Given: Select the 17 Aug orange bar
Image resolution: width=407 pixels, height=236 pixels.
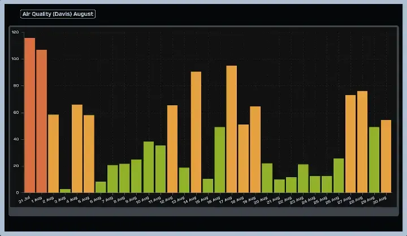Looking at the screenshot, I should (232, 129).
